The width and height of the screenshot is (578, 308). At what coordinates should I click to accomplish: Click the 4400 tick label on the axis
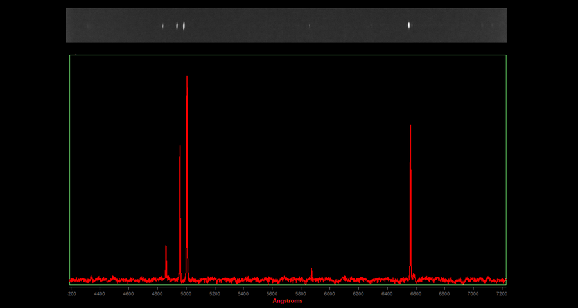[100, 293]
